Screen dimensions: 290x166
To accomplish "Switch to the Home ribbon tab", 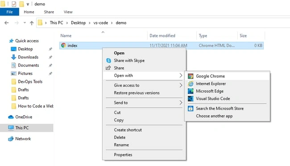I will click(x=29, y=12).
